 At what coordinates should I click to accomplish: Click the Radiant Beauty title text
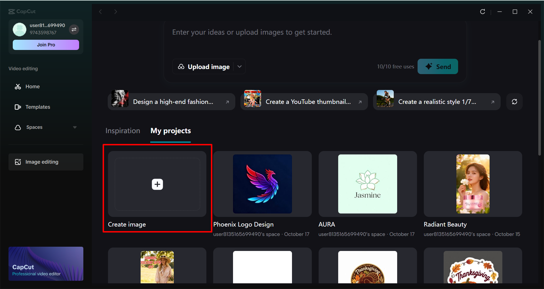click(x=445, y=224)
